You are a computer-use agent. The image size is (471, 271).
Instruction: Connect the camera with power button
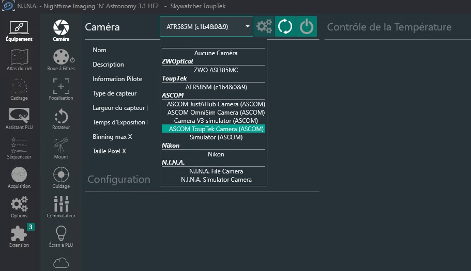pyautogui.click(x=307, y=26)
